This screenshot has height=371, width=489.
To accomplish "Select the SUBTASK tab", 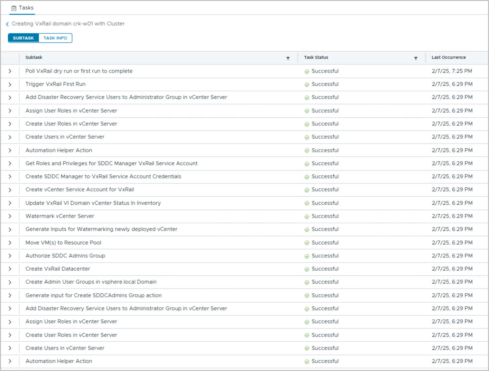I will click(23, 38).
